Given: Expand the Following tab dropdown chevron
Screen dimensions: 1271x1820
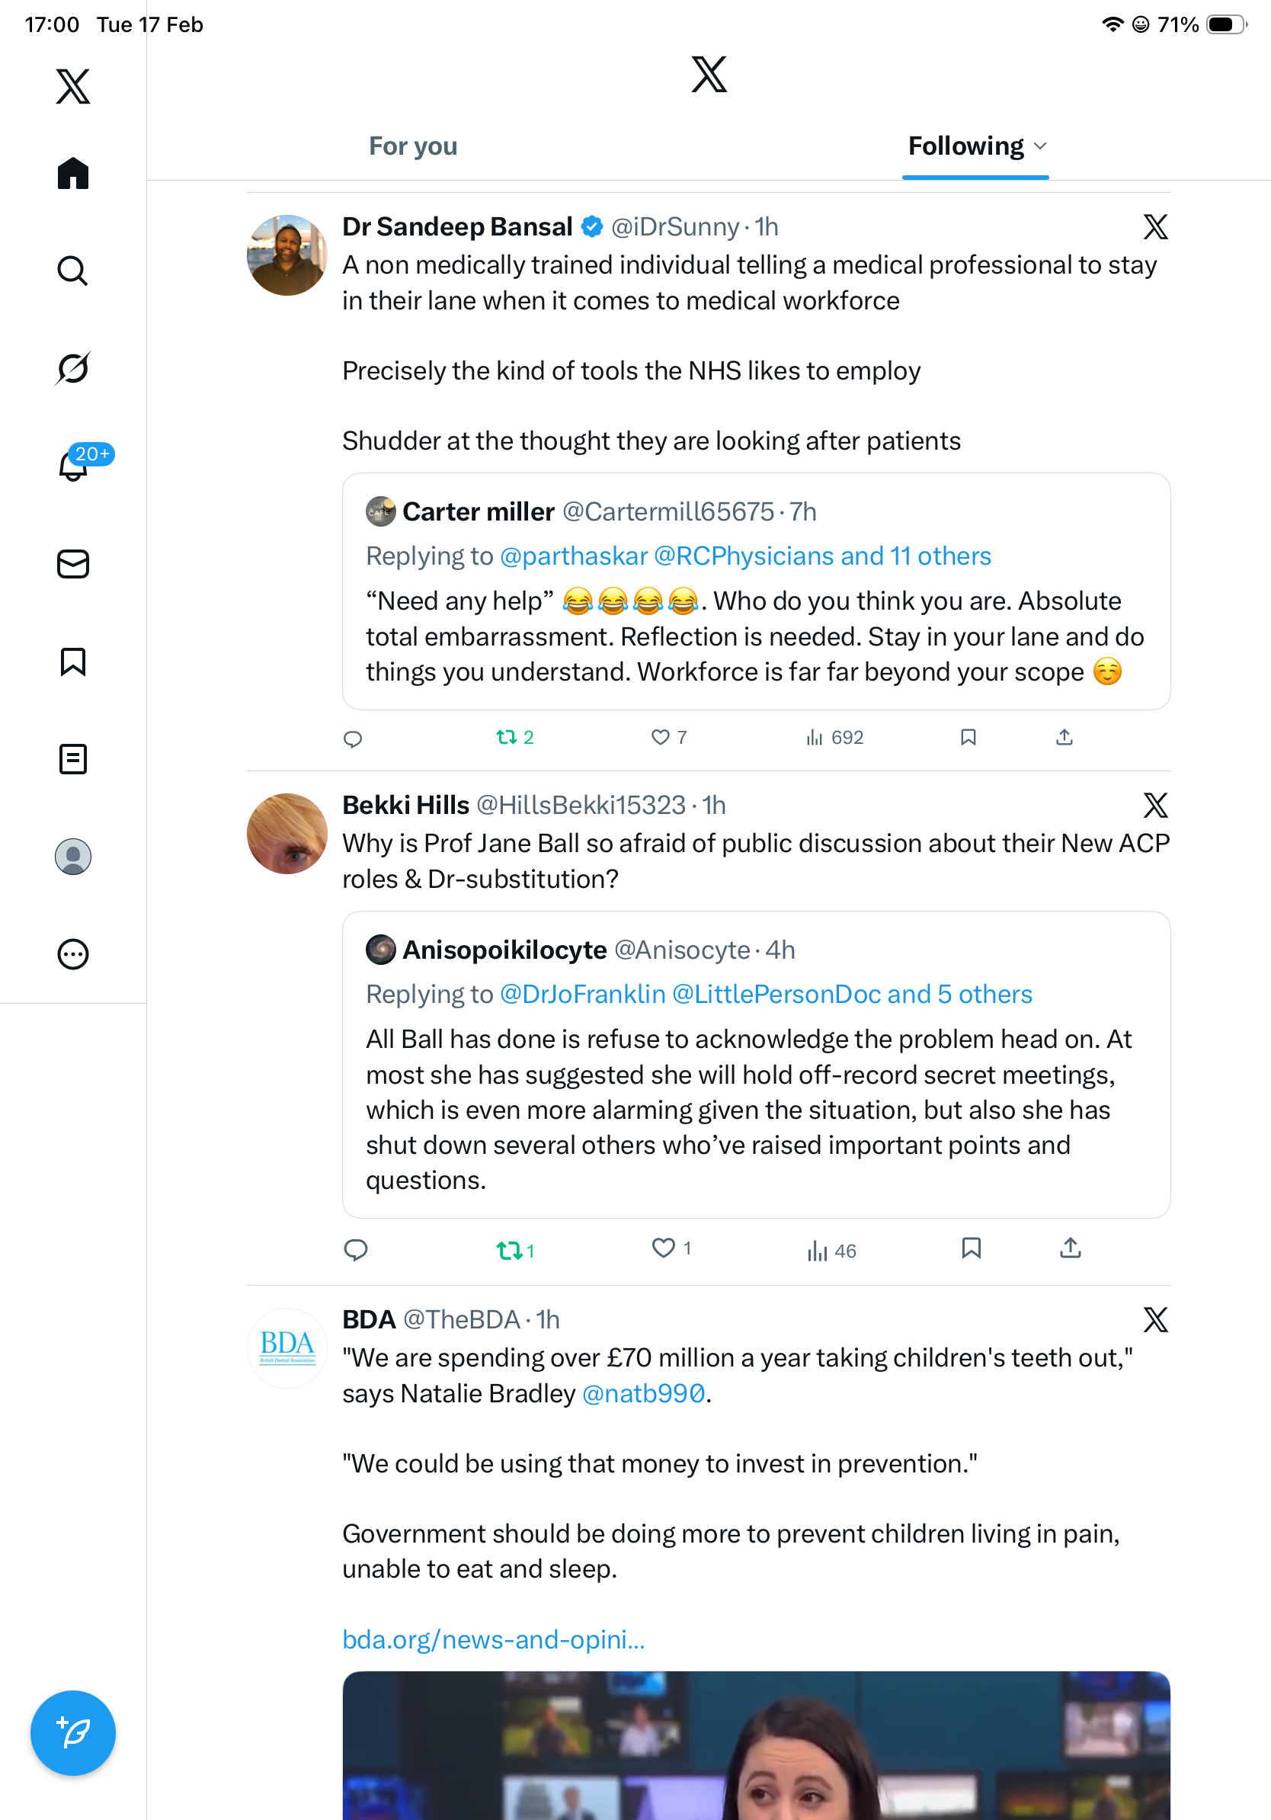Looking at the screenshot, I should [x=1040, y=146].
